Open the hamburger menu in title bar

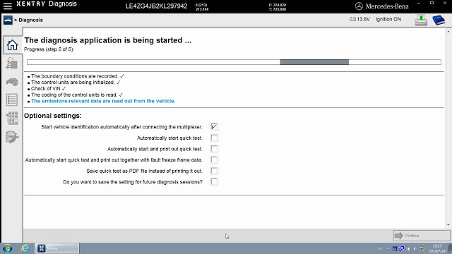coord(7,6)
